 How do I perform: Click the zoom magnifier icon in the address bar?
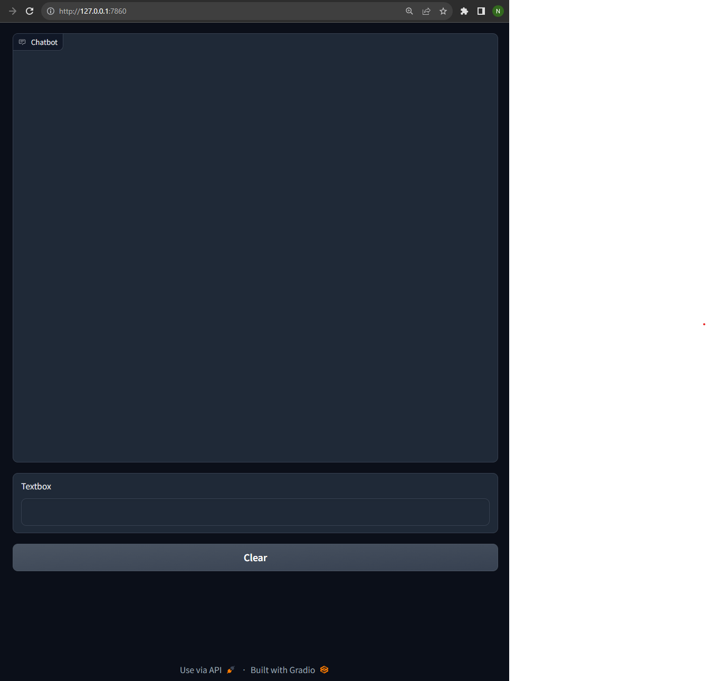coord(409,11)
